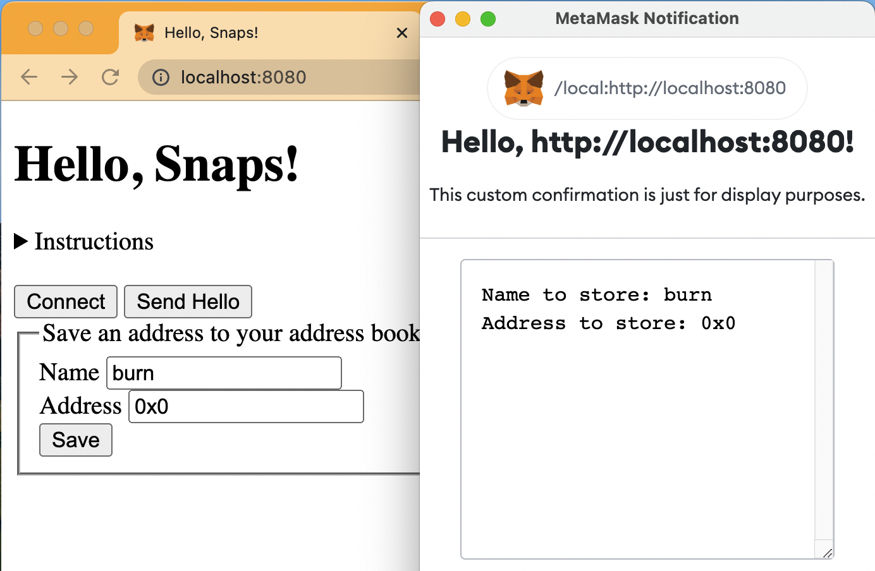Viewport: 875px width, 571px height.
Task: Click the browser forward arrow
Action: tap(70, 77)
